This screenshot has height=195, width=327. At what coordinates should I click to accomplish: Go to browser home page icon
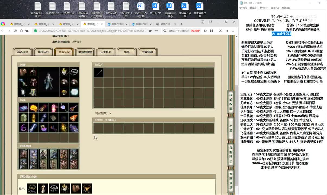click(x=21, y=31)
